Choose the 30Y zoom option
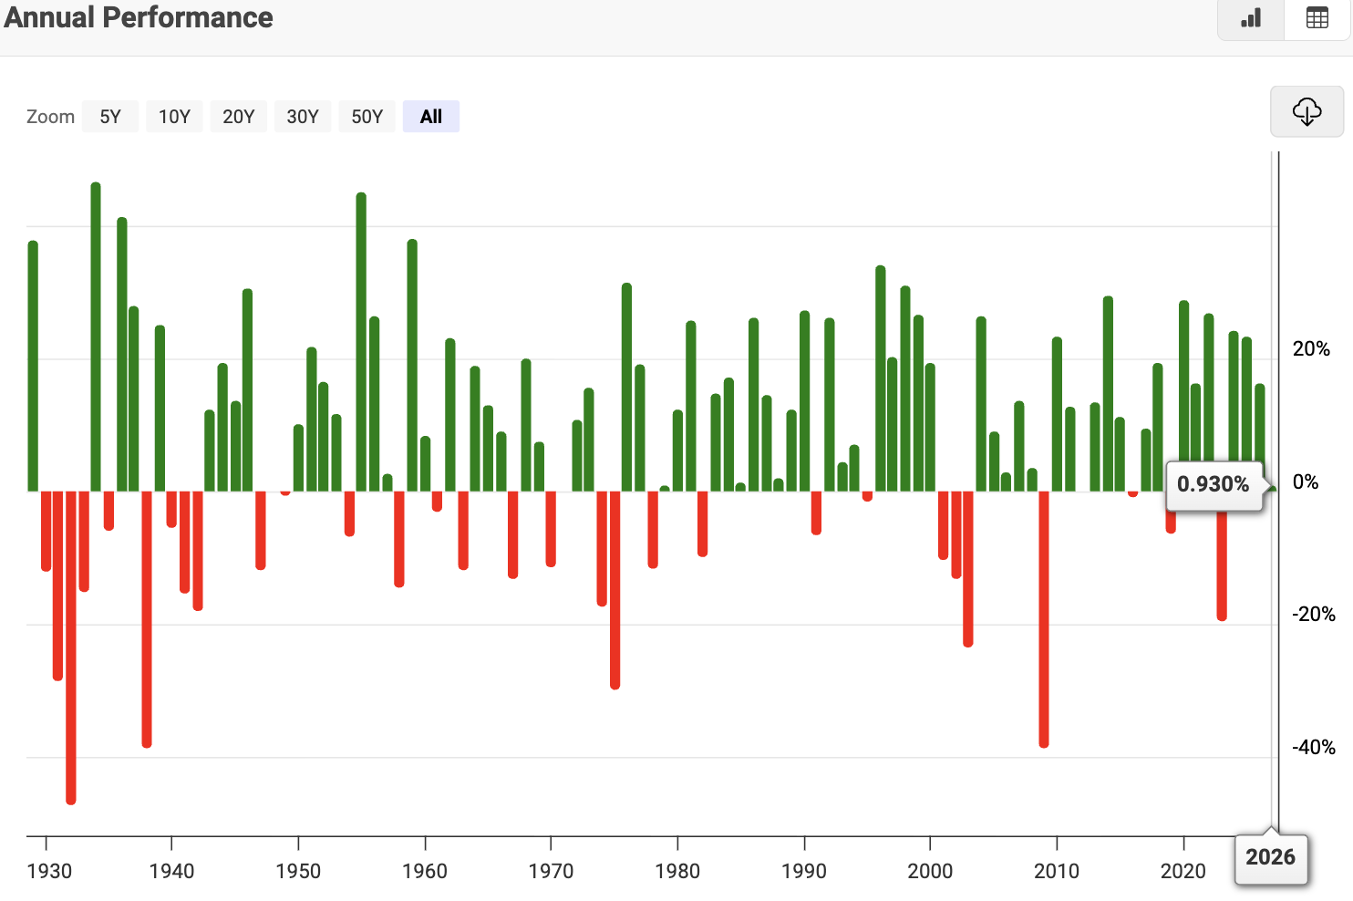 pos(302,116)
